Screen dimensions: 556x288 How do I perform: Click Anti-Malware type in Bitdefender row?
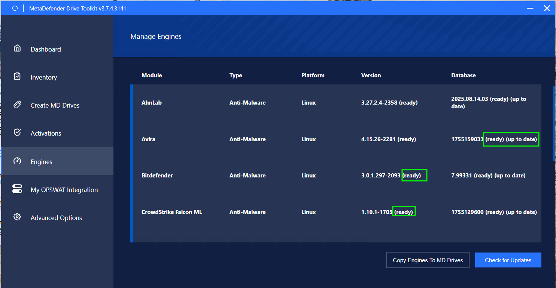247,176
